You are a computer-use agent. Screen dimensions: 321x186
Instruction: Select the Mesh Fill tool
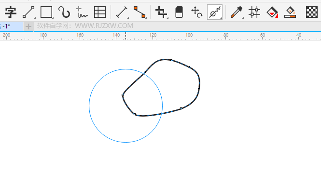tap(254, 12)
